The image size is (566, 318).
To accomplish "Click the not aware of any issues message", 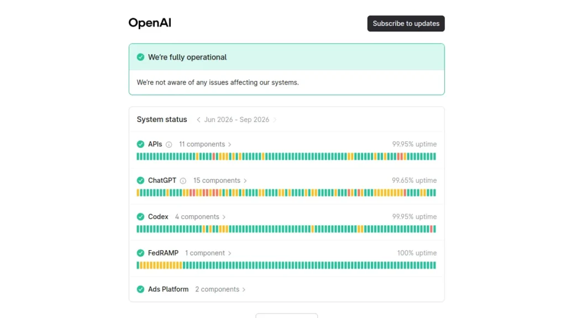I will tap(218, 83).
